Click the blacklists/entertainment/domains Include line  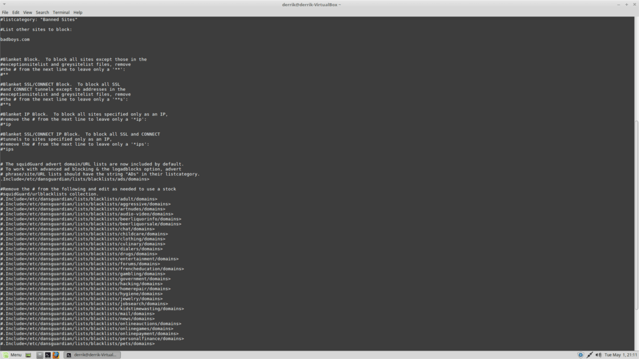89,259
